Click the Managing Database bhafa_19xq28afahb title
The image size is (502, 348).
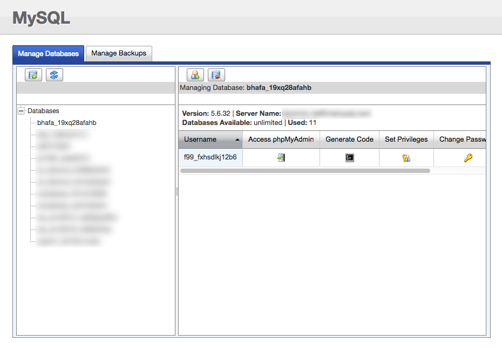246,88
